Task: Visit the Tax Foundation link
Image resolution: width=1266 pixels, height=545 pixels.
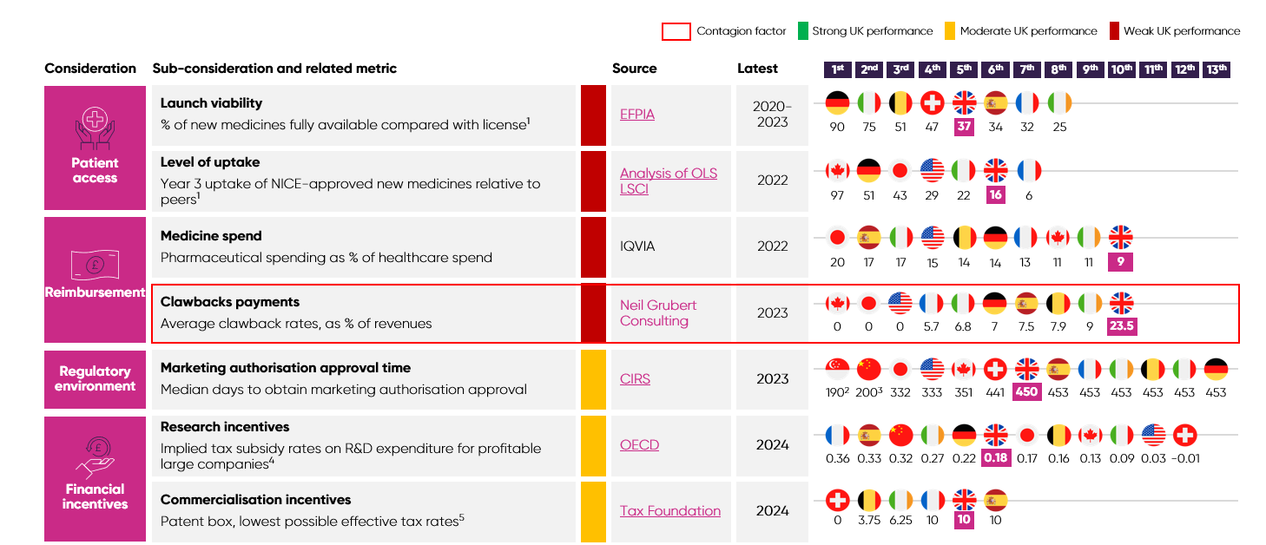Action: click(x=669, y=511)
